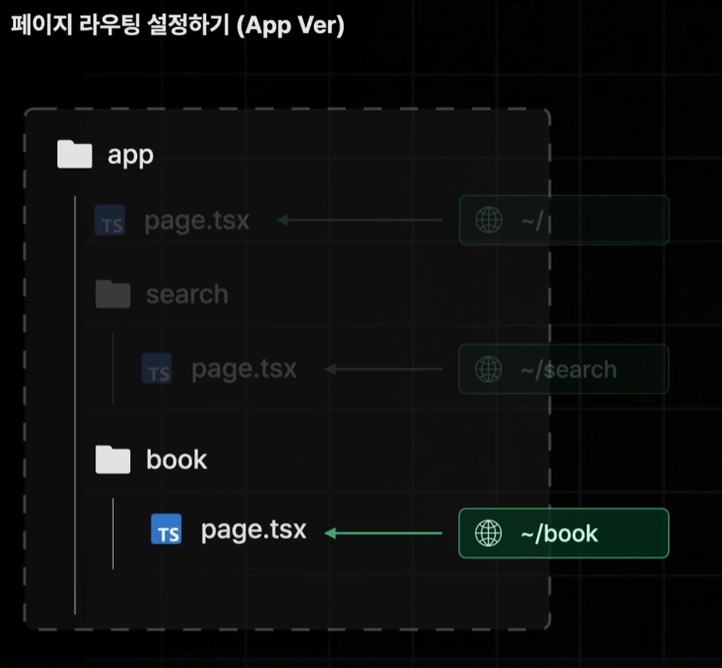Image resolution: width=722 pixels, height=668 pixels.
Task: Click the TS icon inside search folder
Action: click(156, 369)
